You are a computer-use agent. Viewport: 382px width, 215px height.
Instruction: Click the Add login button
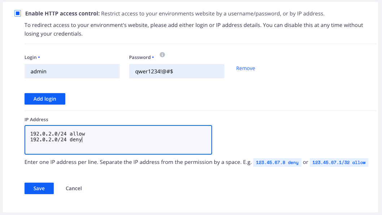click(x=45, y=99)
